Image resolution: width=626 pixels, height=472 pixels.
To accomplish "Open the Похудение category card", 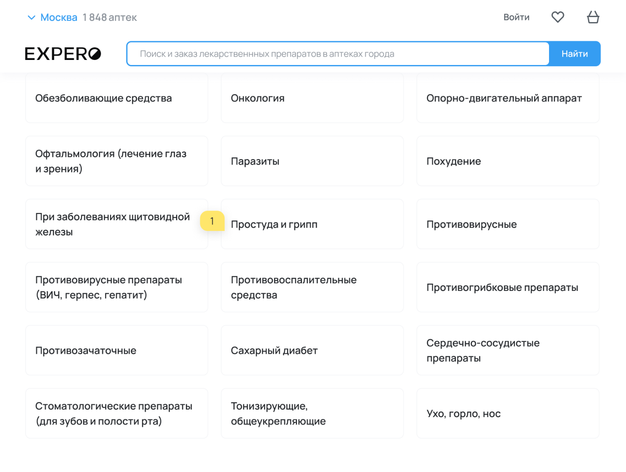I will tap(508, 161).
